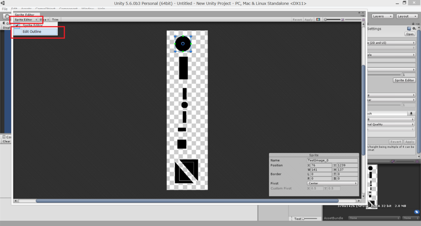Click the Open button in the Inspector

pyautogui.click(x=410, y=34)
